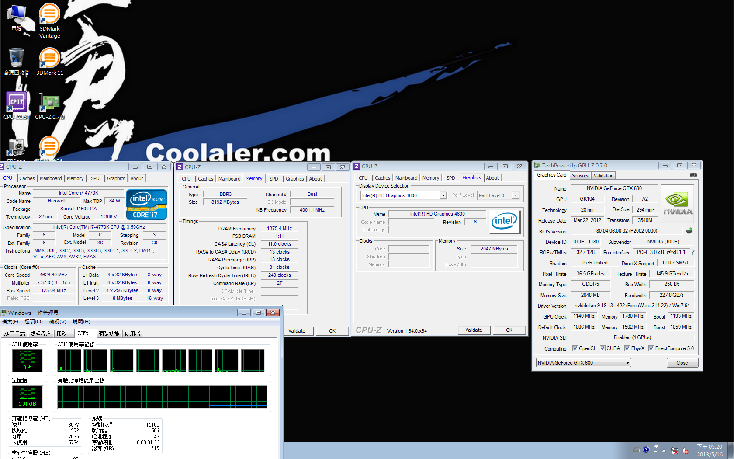Open the Display Device Selection dropdown

(403, 195)
